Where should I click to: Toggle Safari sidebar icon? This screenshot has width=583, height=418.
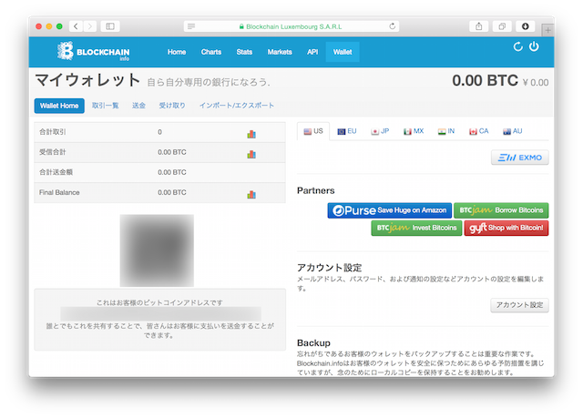(x=112, y=26)
